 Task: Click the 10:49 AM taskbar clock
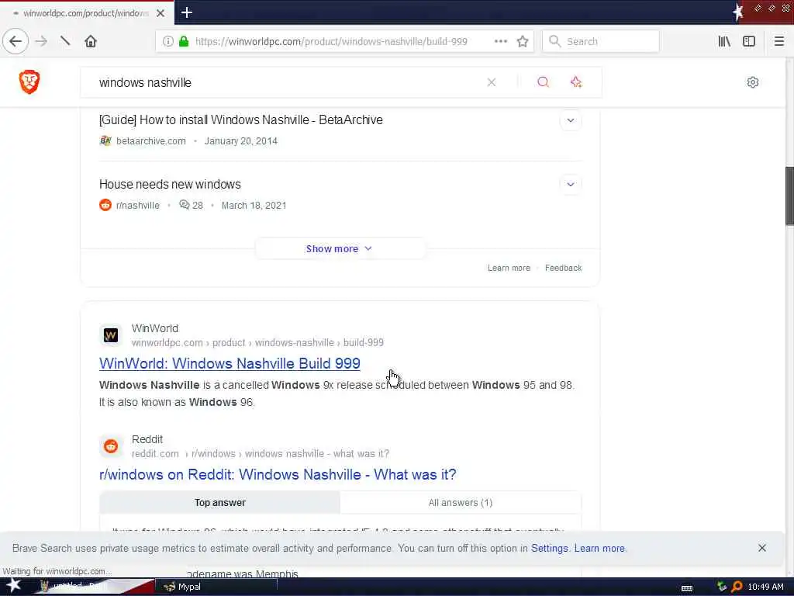(x=765, y=587)
